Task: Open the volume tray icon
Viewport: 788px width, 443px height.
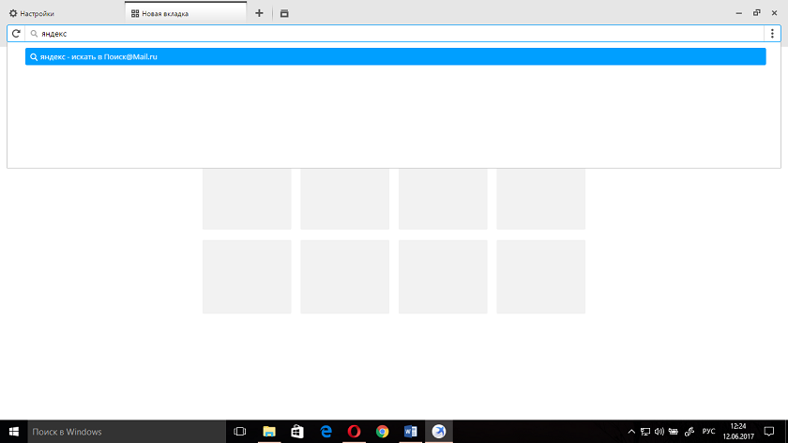Action: click(659, 432)
